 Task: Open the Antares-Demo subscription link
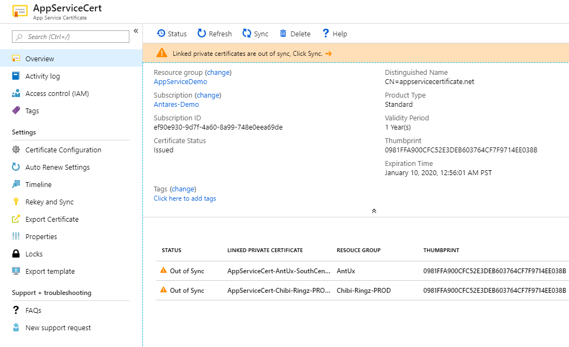point(176,105)
